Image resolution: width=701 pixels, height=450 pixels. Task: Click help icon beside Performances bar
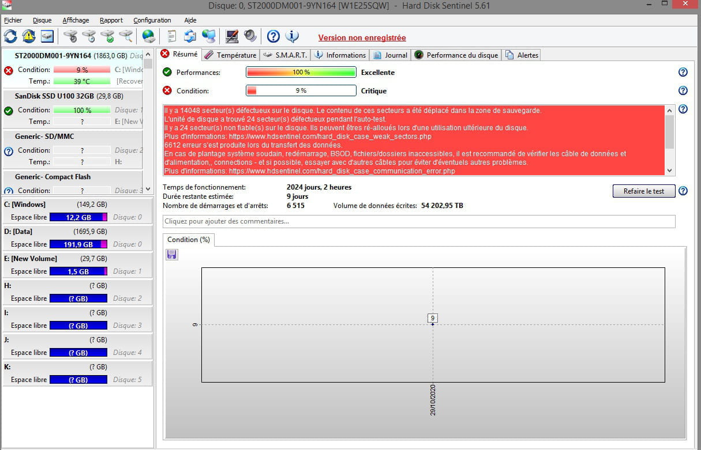click(x=683, y=72)
